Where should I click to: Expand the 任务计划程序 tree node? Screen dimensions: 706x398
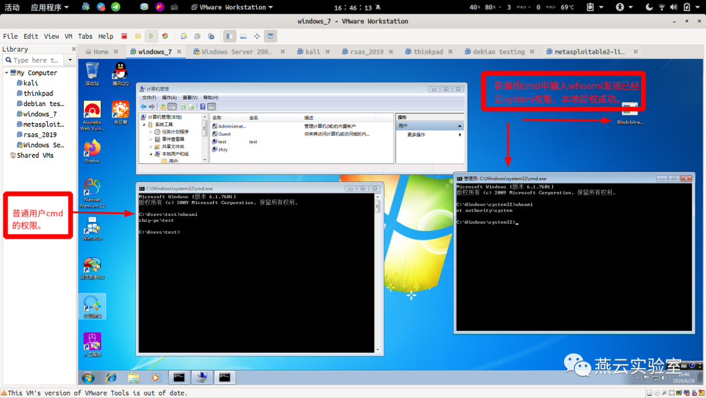(x=151, y=132)
